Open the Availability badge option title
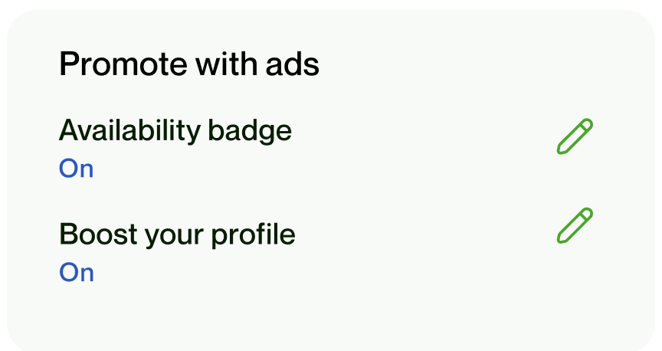This screenshot has height=351, width=662. coord(175,131)
